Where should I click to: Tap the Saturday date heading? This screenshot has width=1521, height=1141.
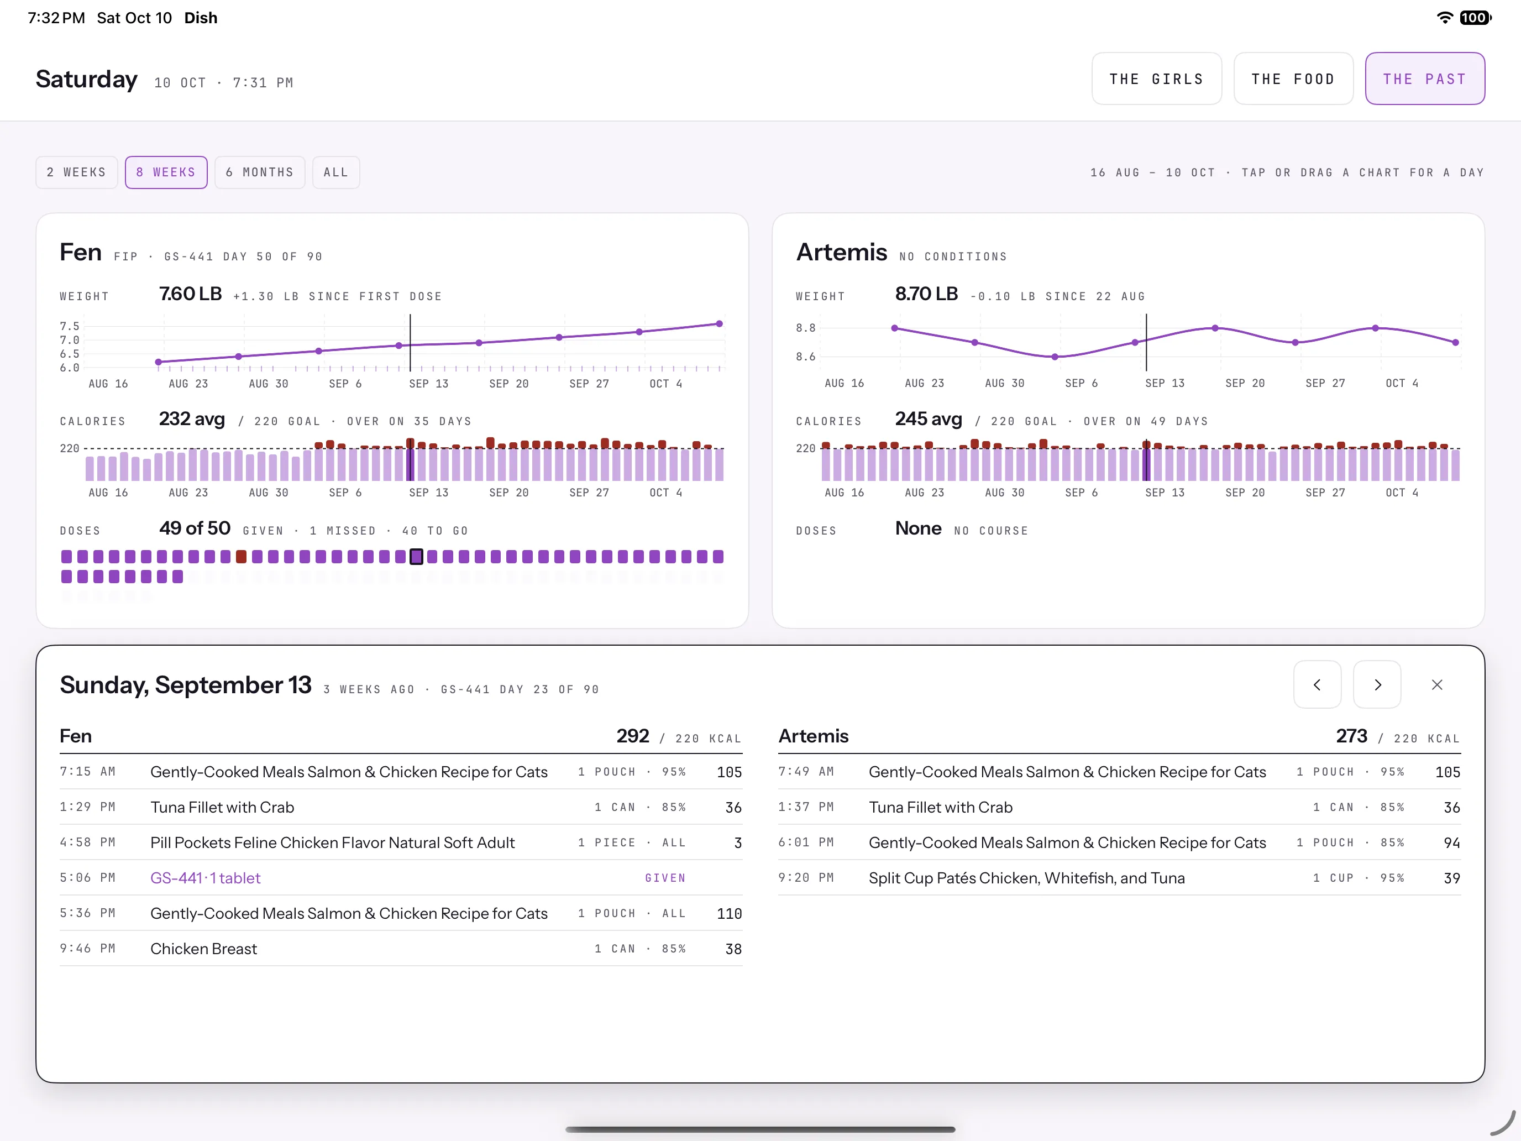87,79
